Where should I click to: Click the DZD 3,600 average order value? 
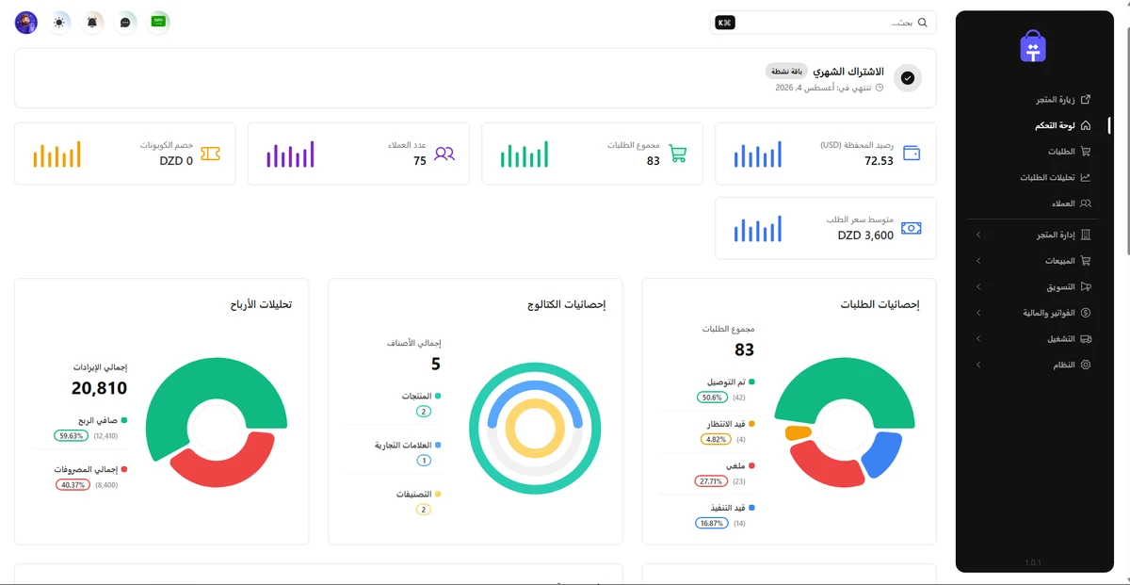pyautogui.click(x=865, y=236)
